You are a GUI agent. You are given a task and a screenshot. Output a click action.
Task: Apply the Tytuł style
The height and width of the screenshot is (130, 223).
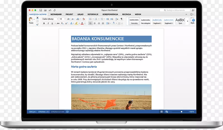click(x=180, y=21)
